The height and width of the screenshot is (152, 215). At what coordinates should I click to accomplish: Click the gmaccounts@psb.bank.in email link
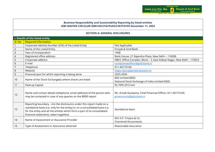click(x=130, y=97)
